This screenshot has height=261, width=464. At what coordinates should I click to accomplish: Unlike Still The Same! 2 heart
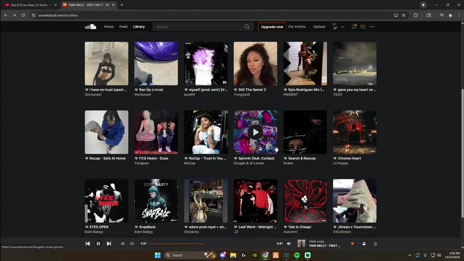pos(236,90)
